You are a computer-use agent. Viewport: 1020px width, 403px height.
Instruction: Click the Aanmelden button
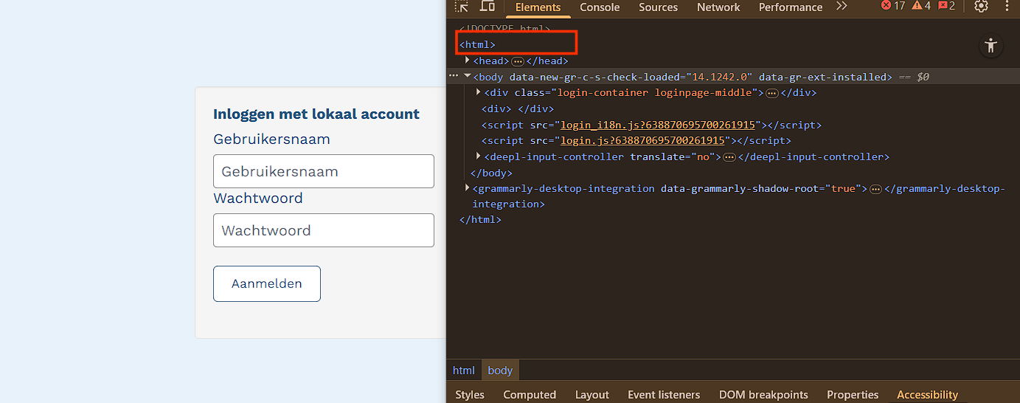point(267,283)
